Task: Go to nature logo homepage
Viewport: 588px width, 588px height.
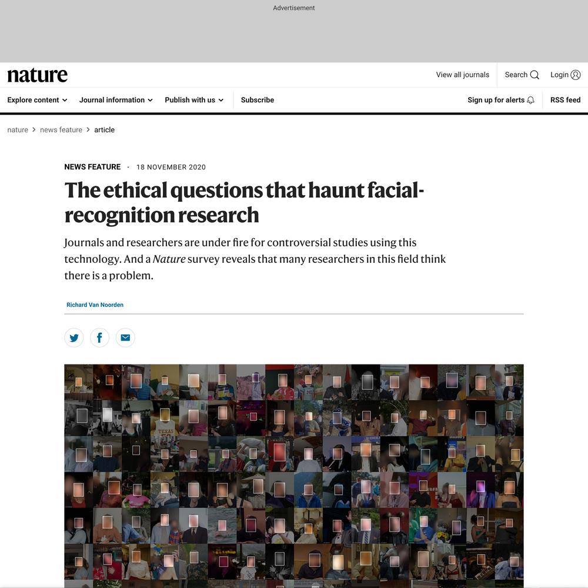Action: (x=38, y=75)
